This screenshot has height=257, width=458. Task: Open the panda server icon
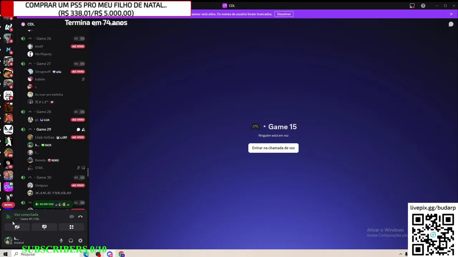pos(8,95)
